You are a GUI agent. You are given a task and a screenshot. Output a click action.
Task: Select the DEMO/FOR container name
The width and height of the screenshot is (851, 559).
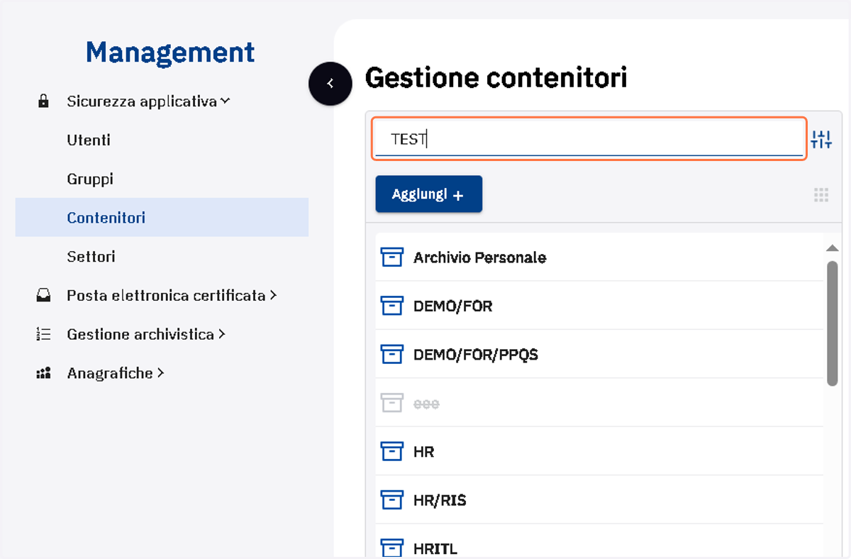pos(453,306)
